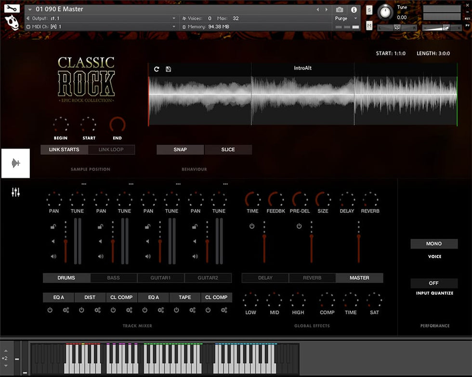The width and height of the screenshot is (472, 377).
Task: Open the instrument name dropdown arrow
Action: (x=30, y=10)
